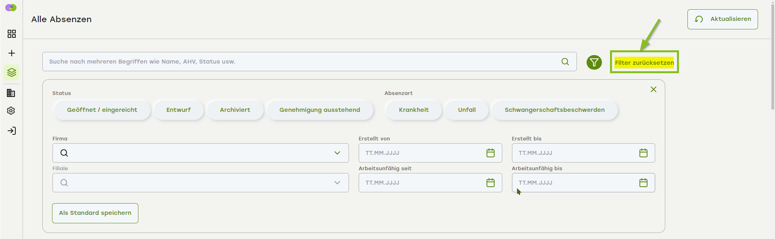The height and width of the screenshot is (239, 775).
Task: Click the Aktualisieren refresh button
Action: tap(722, 19)
